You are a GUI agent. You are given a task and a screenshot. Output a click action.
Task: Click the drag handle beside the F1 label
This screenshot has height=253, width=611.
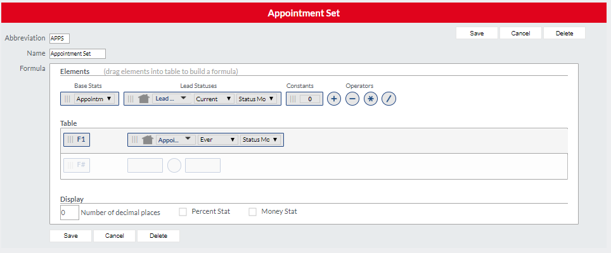70,140
